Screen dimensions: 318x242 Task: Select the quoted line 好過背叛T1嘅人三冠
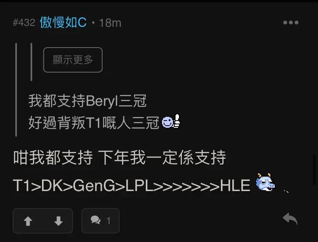(x=94, y=123)
